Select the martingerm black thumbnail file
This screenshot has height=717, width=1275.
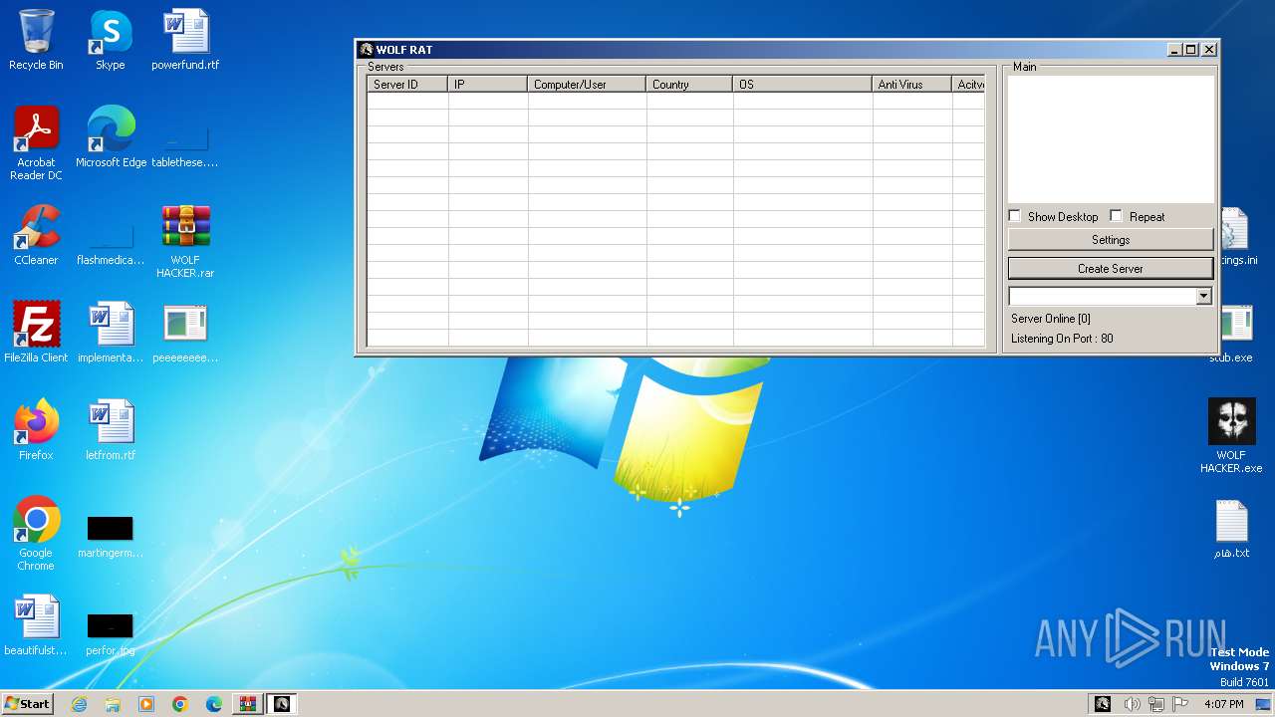pyautogui.click(x=111, y=536)
